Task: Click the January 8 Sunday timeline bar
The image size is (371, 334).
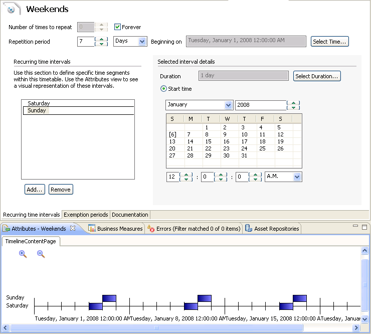Action: pyautogui.click(x=205, y=298)
